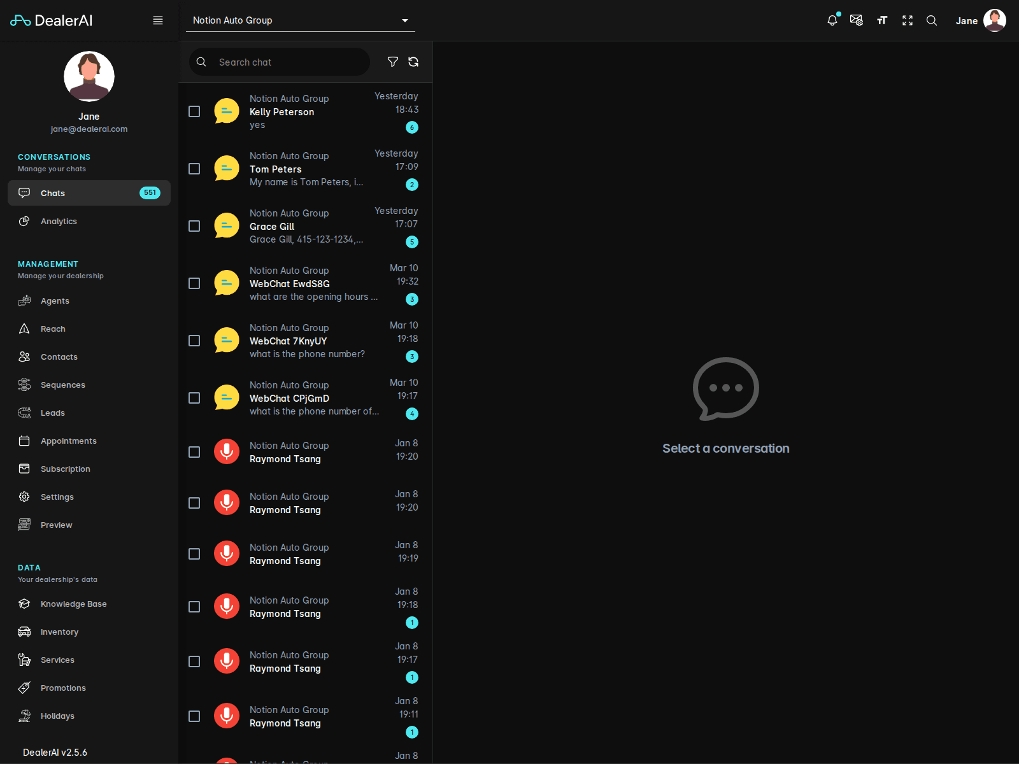Open Jane's user profile menu

[x=981, y=20]
